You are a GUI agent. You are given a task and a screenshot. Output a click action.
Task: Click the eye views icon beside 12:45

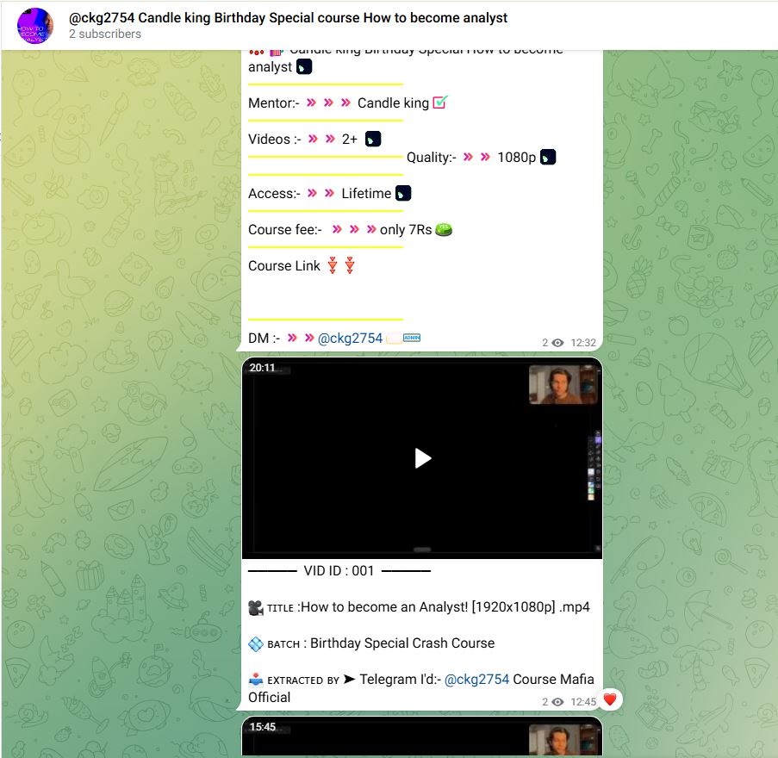[557, 702]
